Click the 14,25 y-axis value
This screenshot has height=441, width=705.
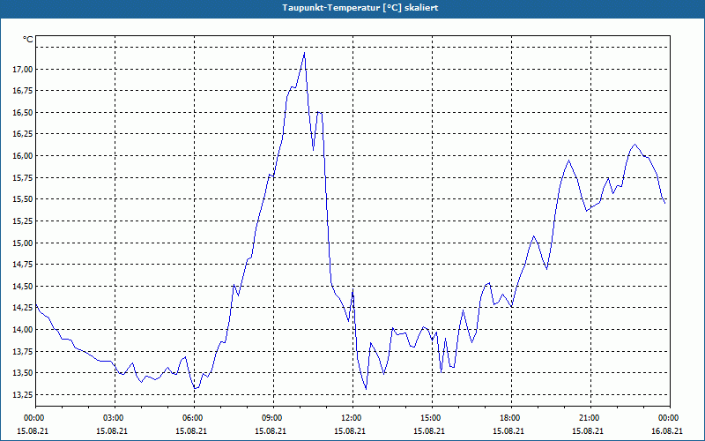[23, 308]
